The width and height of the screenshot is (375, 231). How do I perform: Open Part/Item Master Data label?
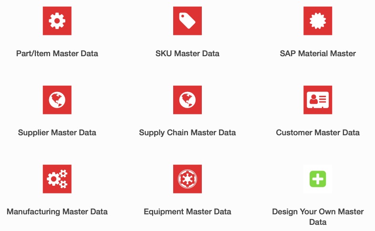coord(57,53)
